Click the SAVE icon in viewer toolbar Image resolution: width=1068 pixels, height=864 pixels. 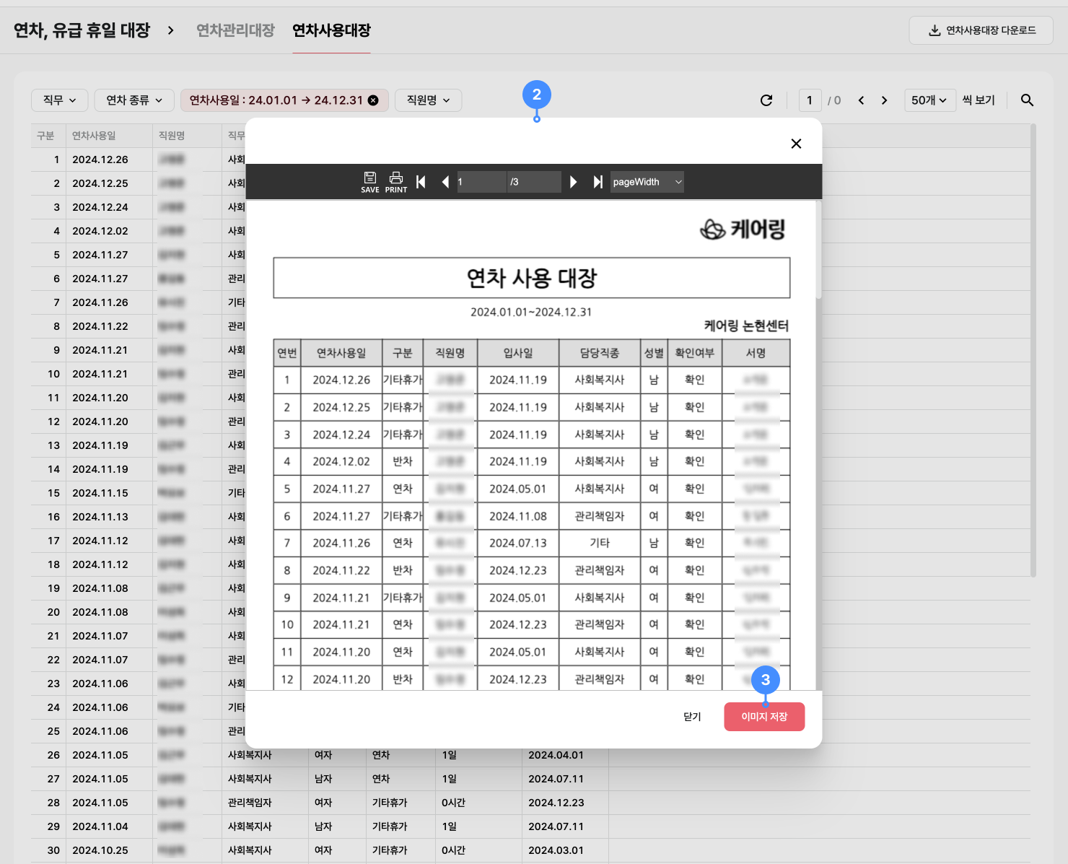click(x=369, y=181)
